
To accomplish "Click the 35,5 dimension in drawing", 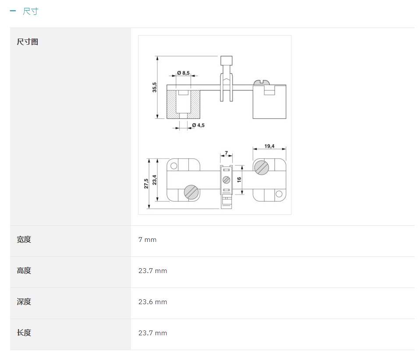I will 154,87.
